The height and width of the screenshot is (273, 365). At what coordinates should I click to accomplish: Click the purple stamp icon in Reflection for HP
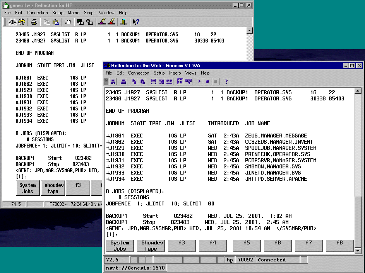point(102,22)
